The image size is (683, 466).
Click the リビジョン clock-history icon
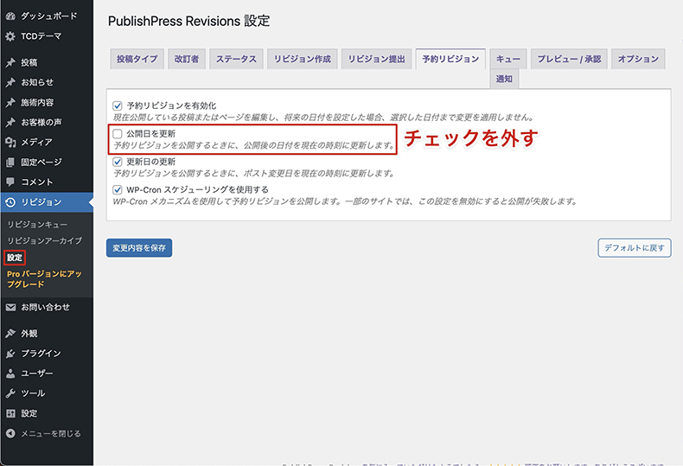click(10, 202)
